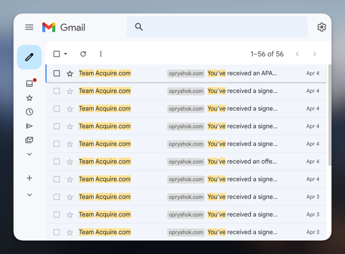This screenshot has height=254, width=345.
Task: Click the sender name on the APA email row
Action: click(105, 73)
